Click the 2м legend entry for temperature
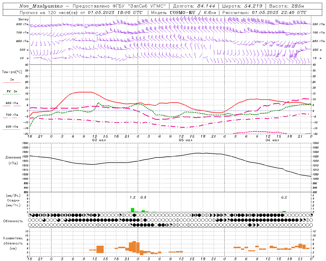This screenshot has height=261, width=326. (12, 80)
